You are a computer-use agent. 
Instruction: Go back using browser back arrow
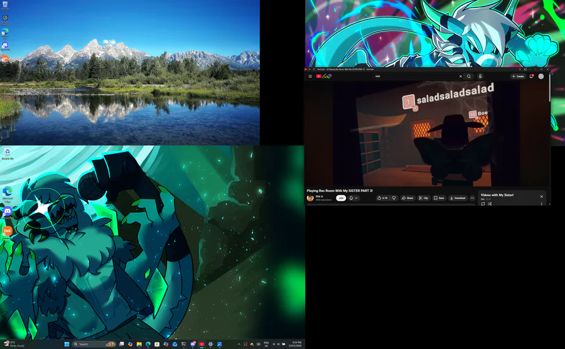309,69
